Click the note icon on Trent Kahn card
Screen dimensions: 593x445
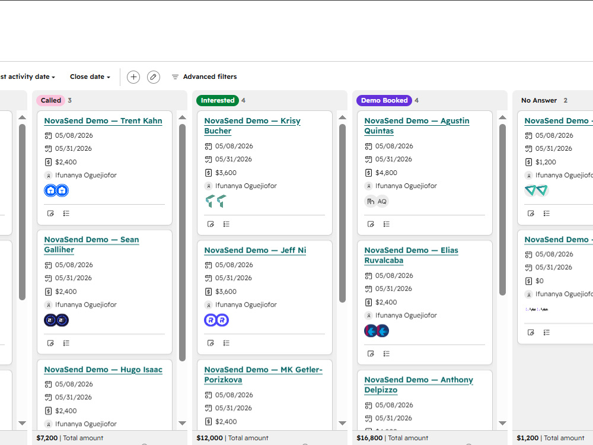point(50,214)
